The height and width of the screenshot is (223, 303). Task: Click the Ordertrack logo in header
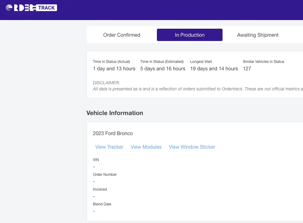pyautogui.click(x=31, y=8)
